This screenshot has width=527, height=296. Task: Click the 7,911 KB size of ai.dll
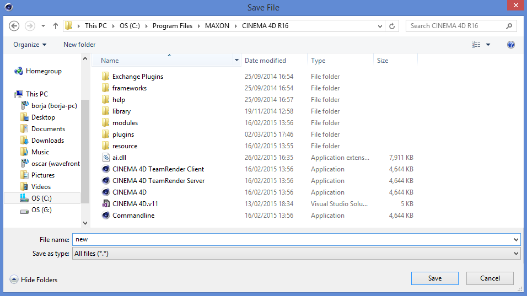401,158
